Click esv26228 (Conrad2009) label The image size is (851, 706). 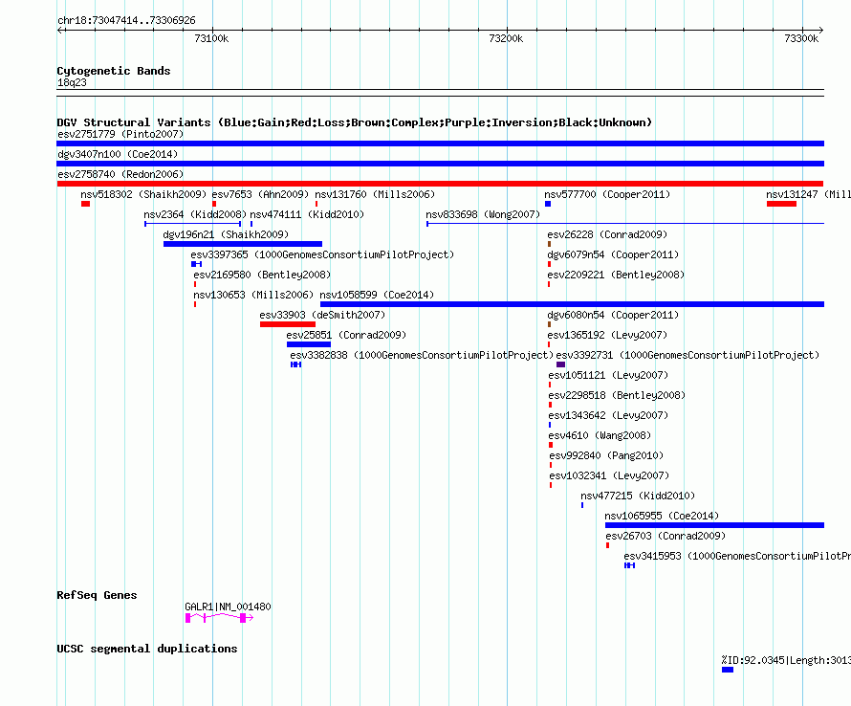pos(607,234)
